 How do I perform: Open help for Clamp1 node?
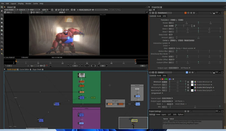click(x=211, y=73)
